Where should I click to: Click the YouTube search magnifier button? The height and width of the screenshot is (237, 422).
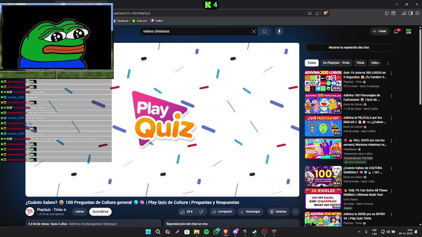pyautogui.click(x=264, y=31)
